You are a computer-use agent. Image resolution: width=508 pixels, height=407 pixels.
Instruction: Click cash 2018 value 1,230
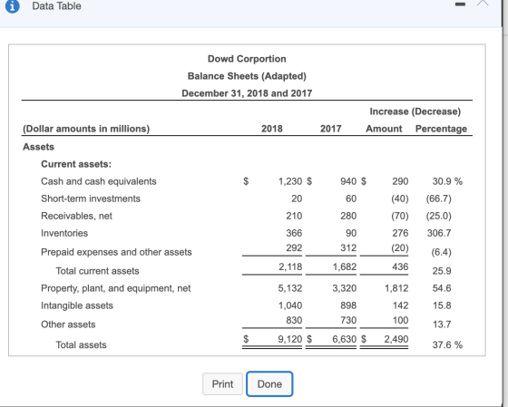point(290,181)
